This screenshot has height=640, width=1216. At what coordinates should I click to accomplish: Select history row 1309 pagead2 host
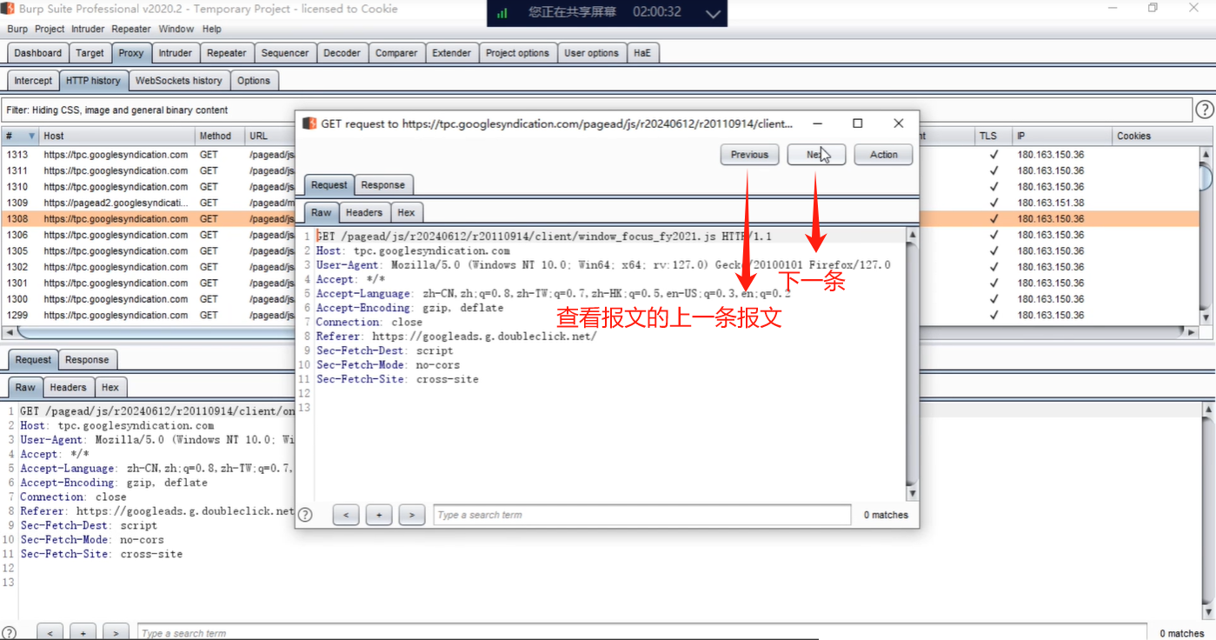pos(600,203)
